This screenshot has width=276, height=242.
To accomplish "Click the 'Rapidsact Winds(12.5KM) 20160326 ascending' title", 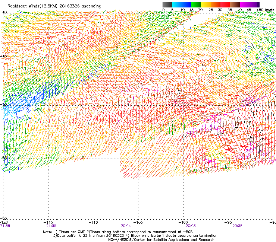I will (x=54, y=6).
